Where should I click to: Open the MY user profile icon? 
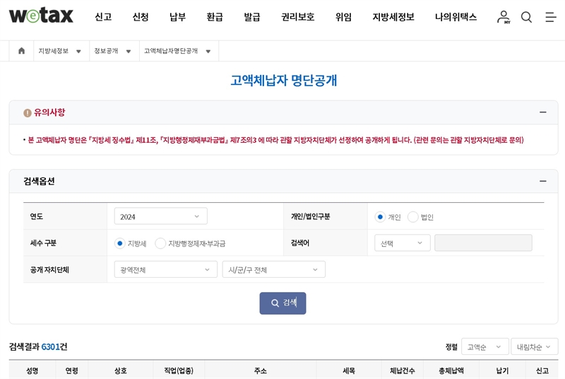pyautogui.click(x=503, y=17)
